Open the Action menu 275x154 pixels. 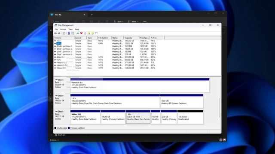[x=63, y=30]
